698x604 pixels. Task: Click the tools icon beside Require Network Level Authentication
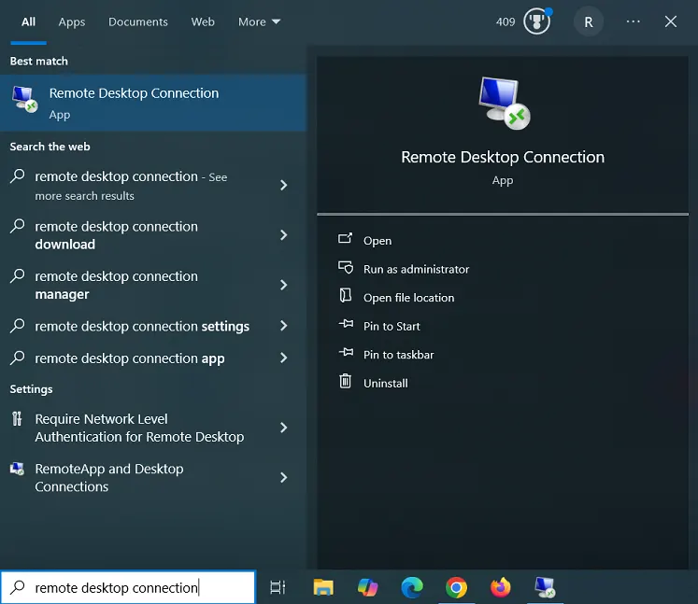17,418
